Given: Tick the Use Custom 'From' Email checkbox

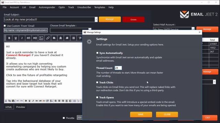Looking at the screenshot, I should 5,26.
